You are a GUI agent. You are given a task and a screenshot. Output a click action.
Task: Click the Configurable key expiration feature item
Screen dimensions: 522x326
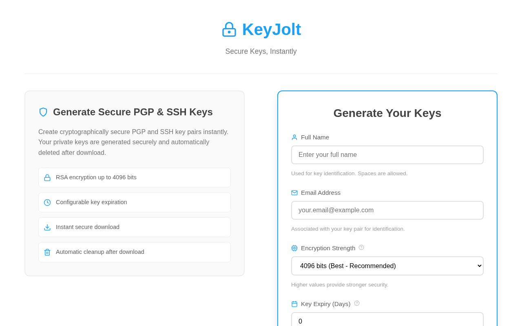point(135,203)
